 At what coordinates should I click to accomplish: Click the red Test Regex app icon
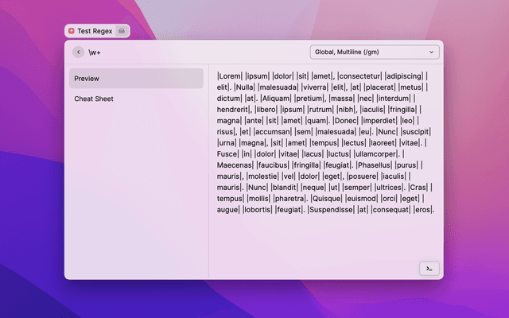point(72,30)
